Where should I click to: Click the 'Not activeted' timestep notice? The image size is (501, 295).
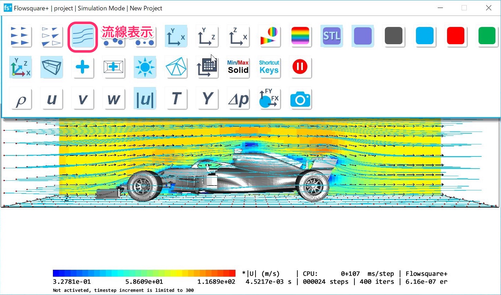pos(123,291)
